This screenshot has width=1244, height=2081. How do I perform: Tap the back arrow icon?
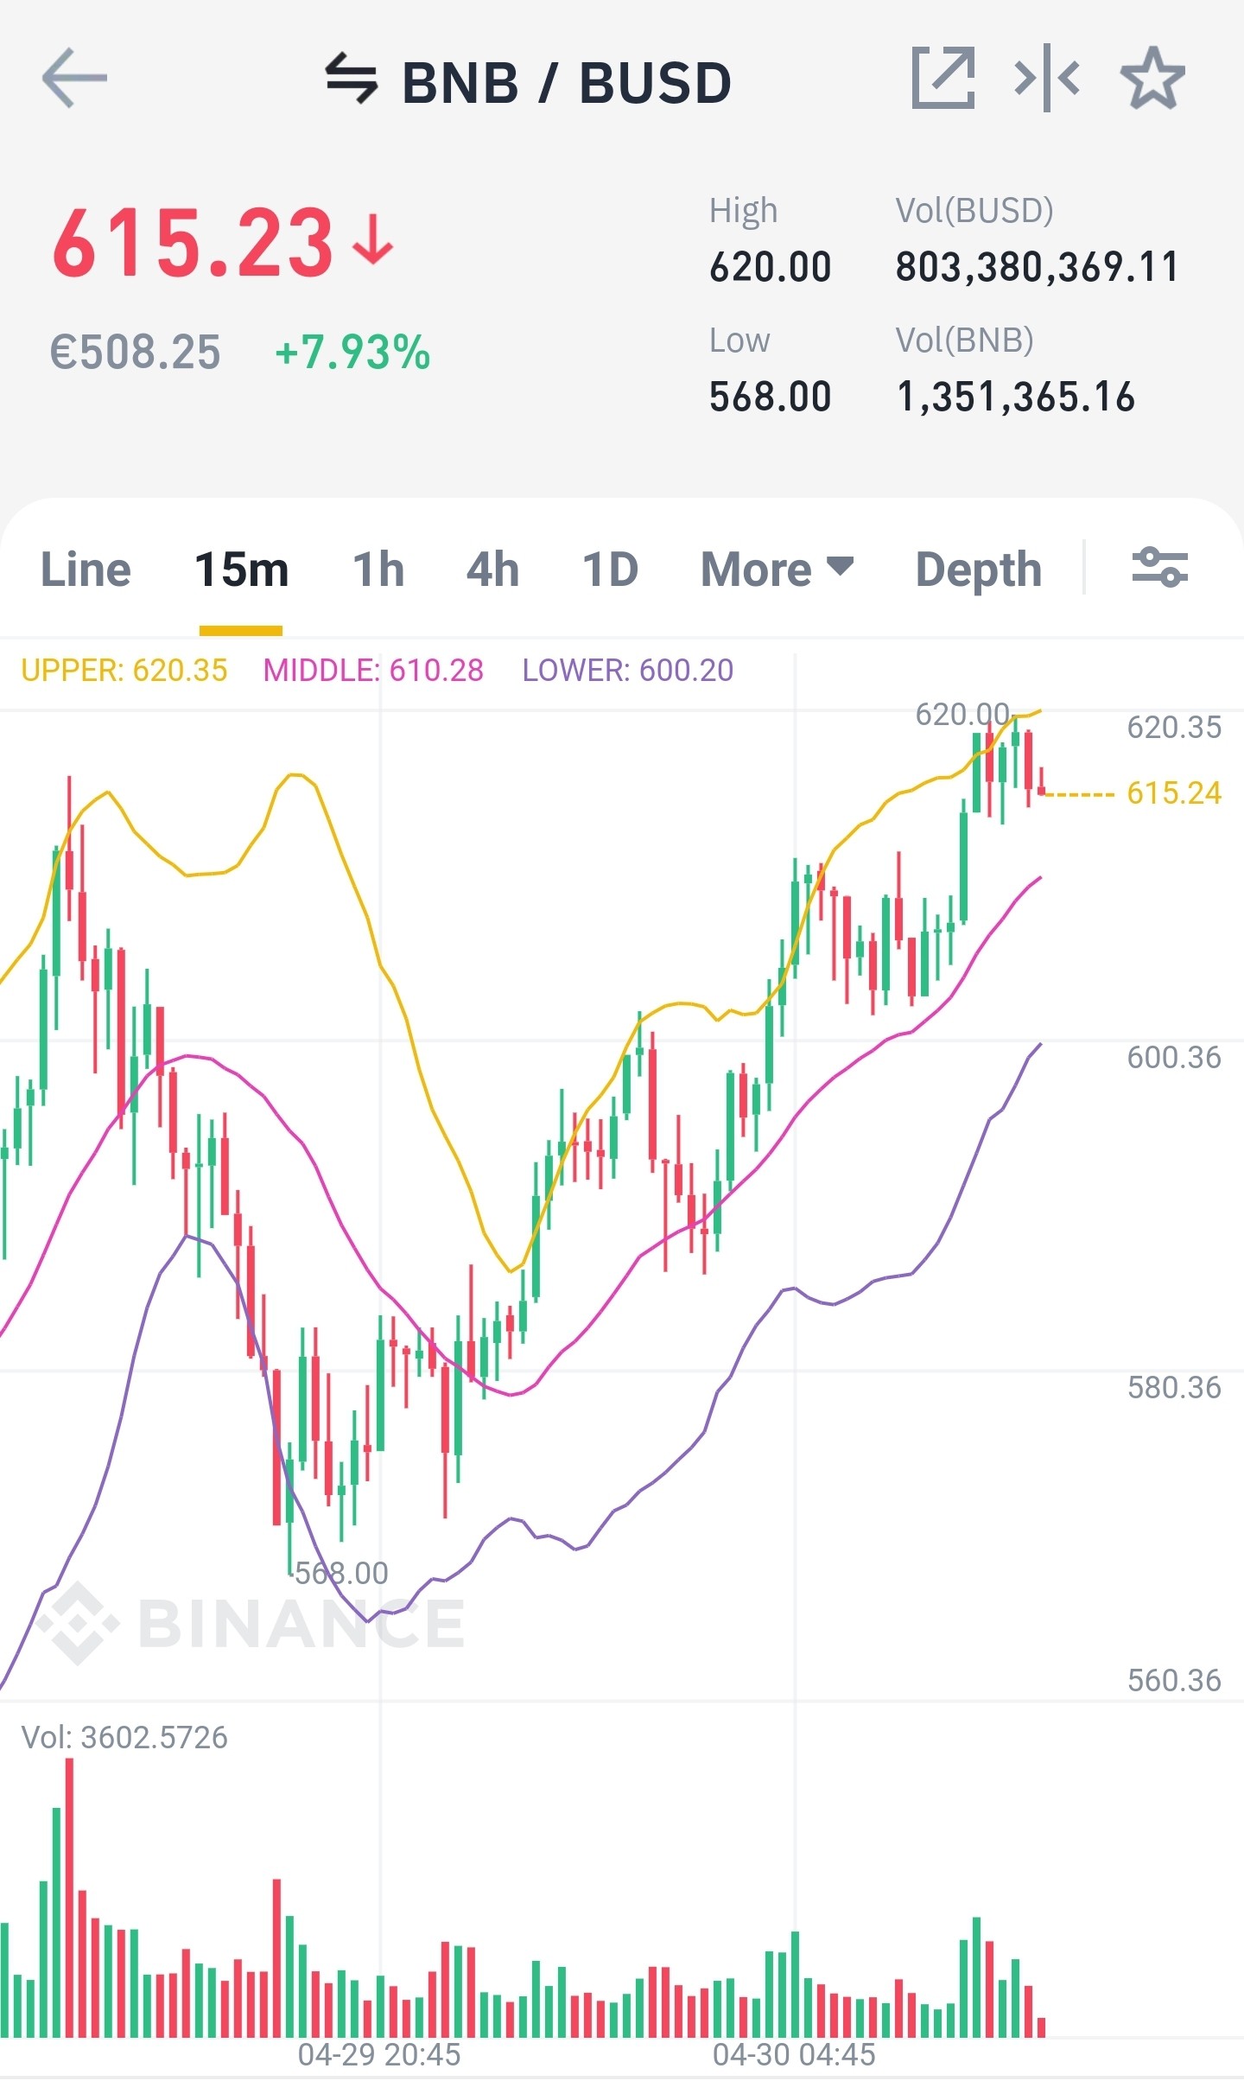[x=74, y=78]
